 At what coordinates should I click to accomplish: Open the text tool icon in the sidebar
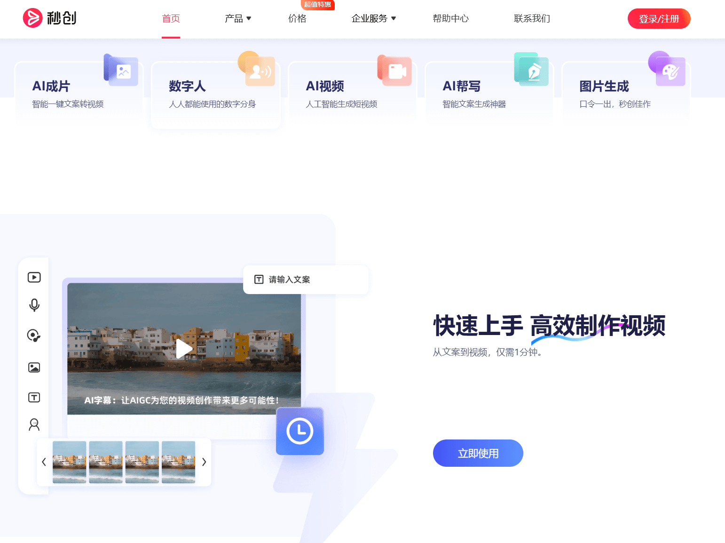[33, 397]
